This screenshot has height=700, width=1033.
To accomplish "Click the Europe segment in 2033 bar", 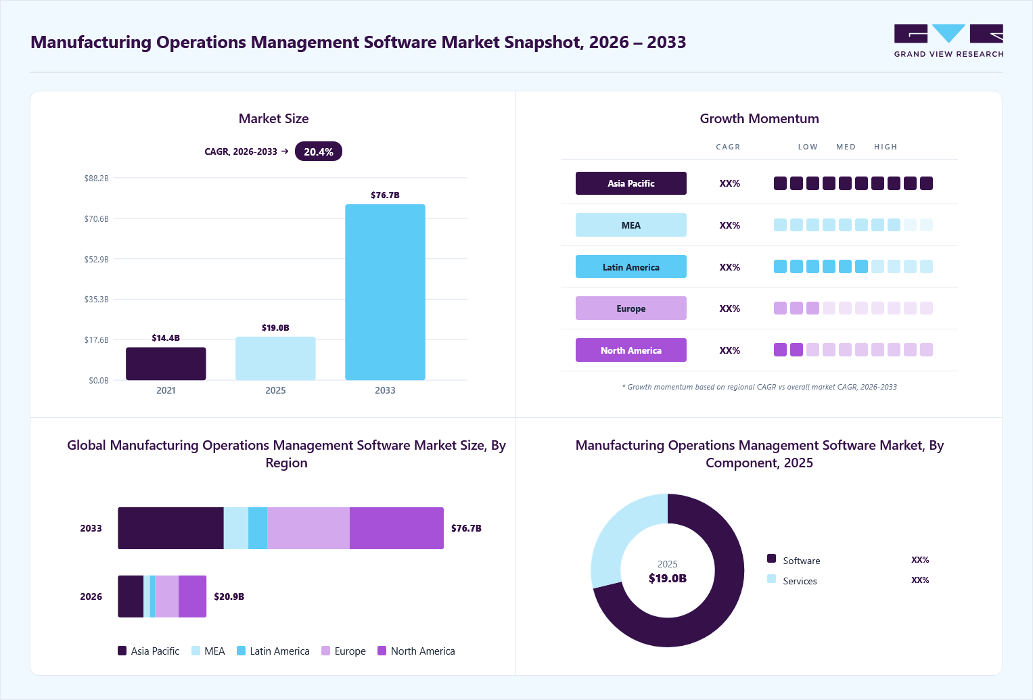I will (x=308, y=528).
